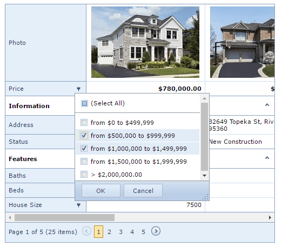Uncheck from $500,000 to $999,999 filter
This screenshot has height=247, width=282.
click(84, 136)
